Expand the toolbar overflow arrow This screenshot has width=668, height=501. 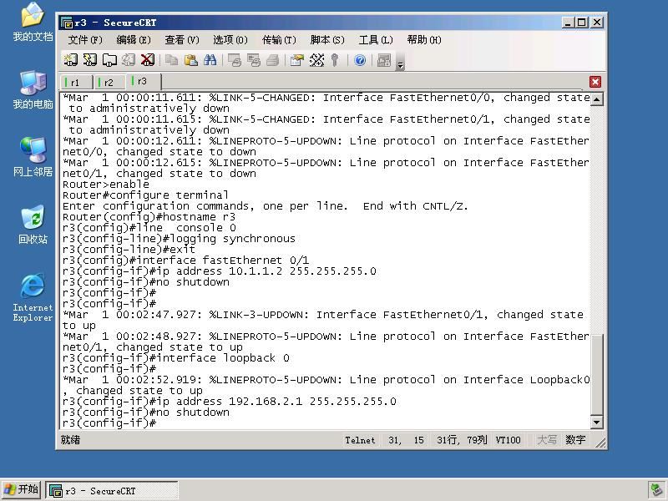click(x=400, y=65)
